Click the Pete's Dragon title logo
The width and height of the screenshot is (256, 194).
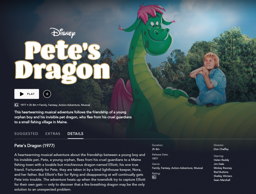[x=62, y=62]
